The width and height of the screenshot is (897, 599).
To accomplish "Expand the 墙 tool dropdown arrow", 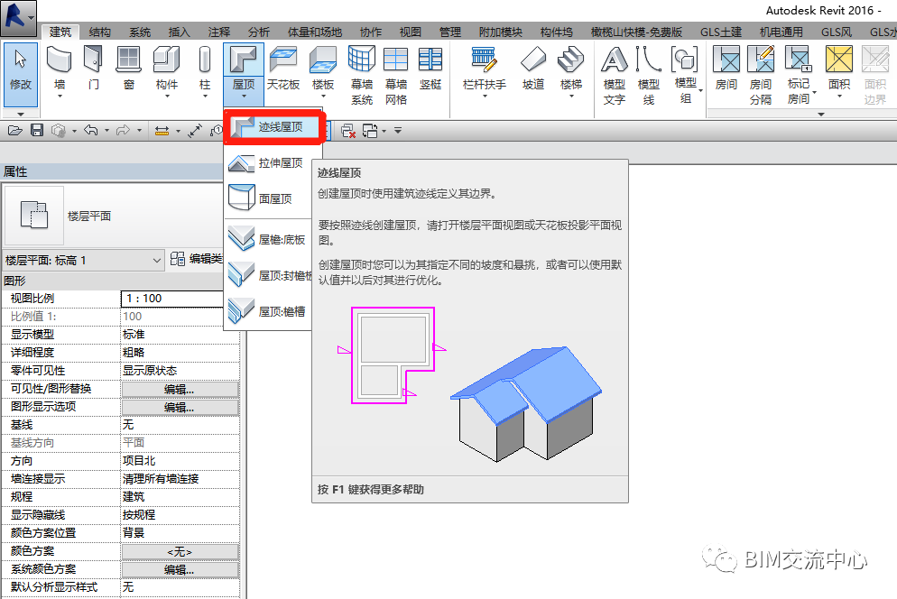I will point(60,97).
